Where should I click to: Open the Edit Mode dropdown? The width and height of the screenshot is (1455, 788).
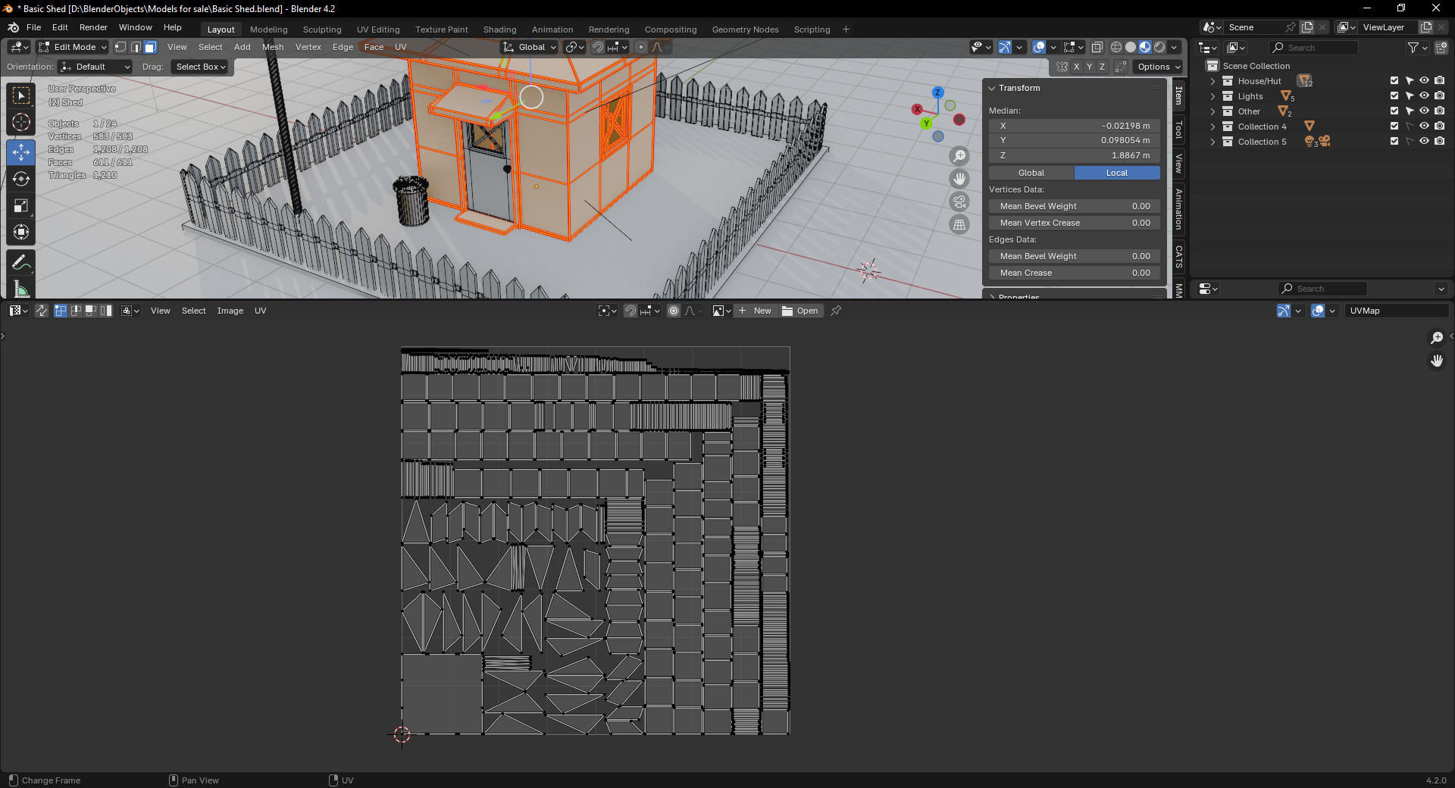[x=73, y=47]
